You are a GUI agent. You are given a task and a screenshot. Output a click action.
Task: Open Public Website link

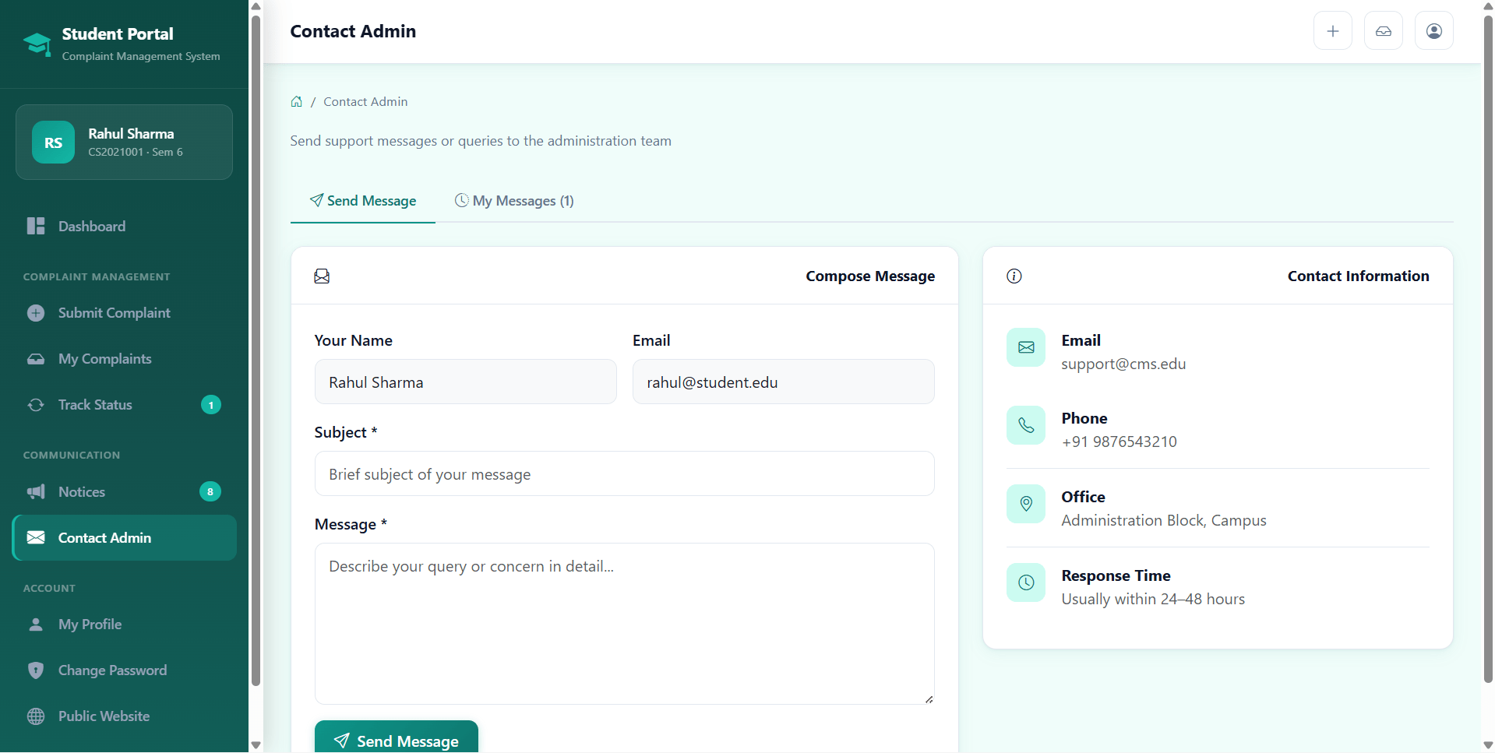tap(124, 716)
